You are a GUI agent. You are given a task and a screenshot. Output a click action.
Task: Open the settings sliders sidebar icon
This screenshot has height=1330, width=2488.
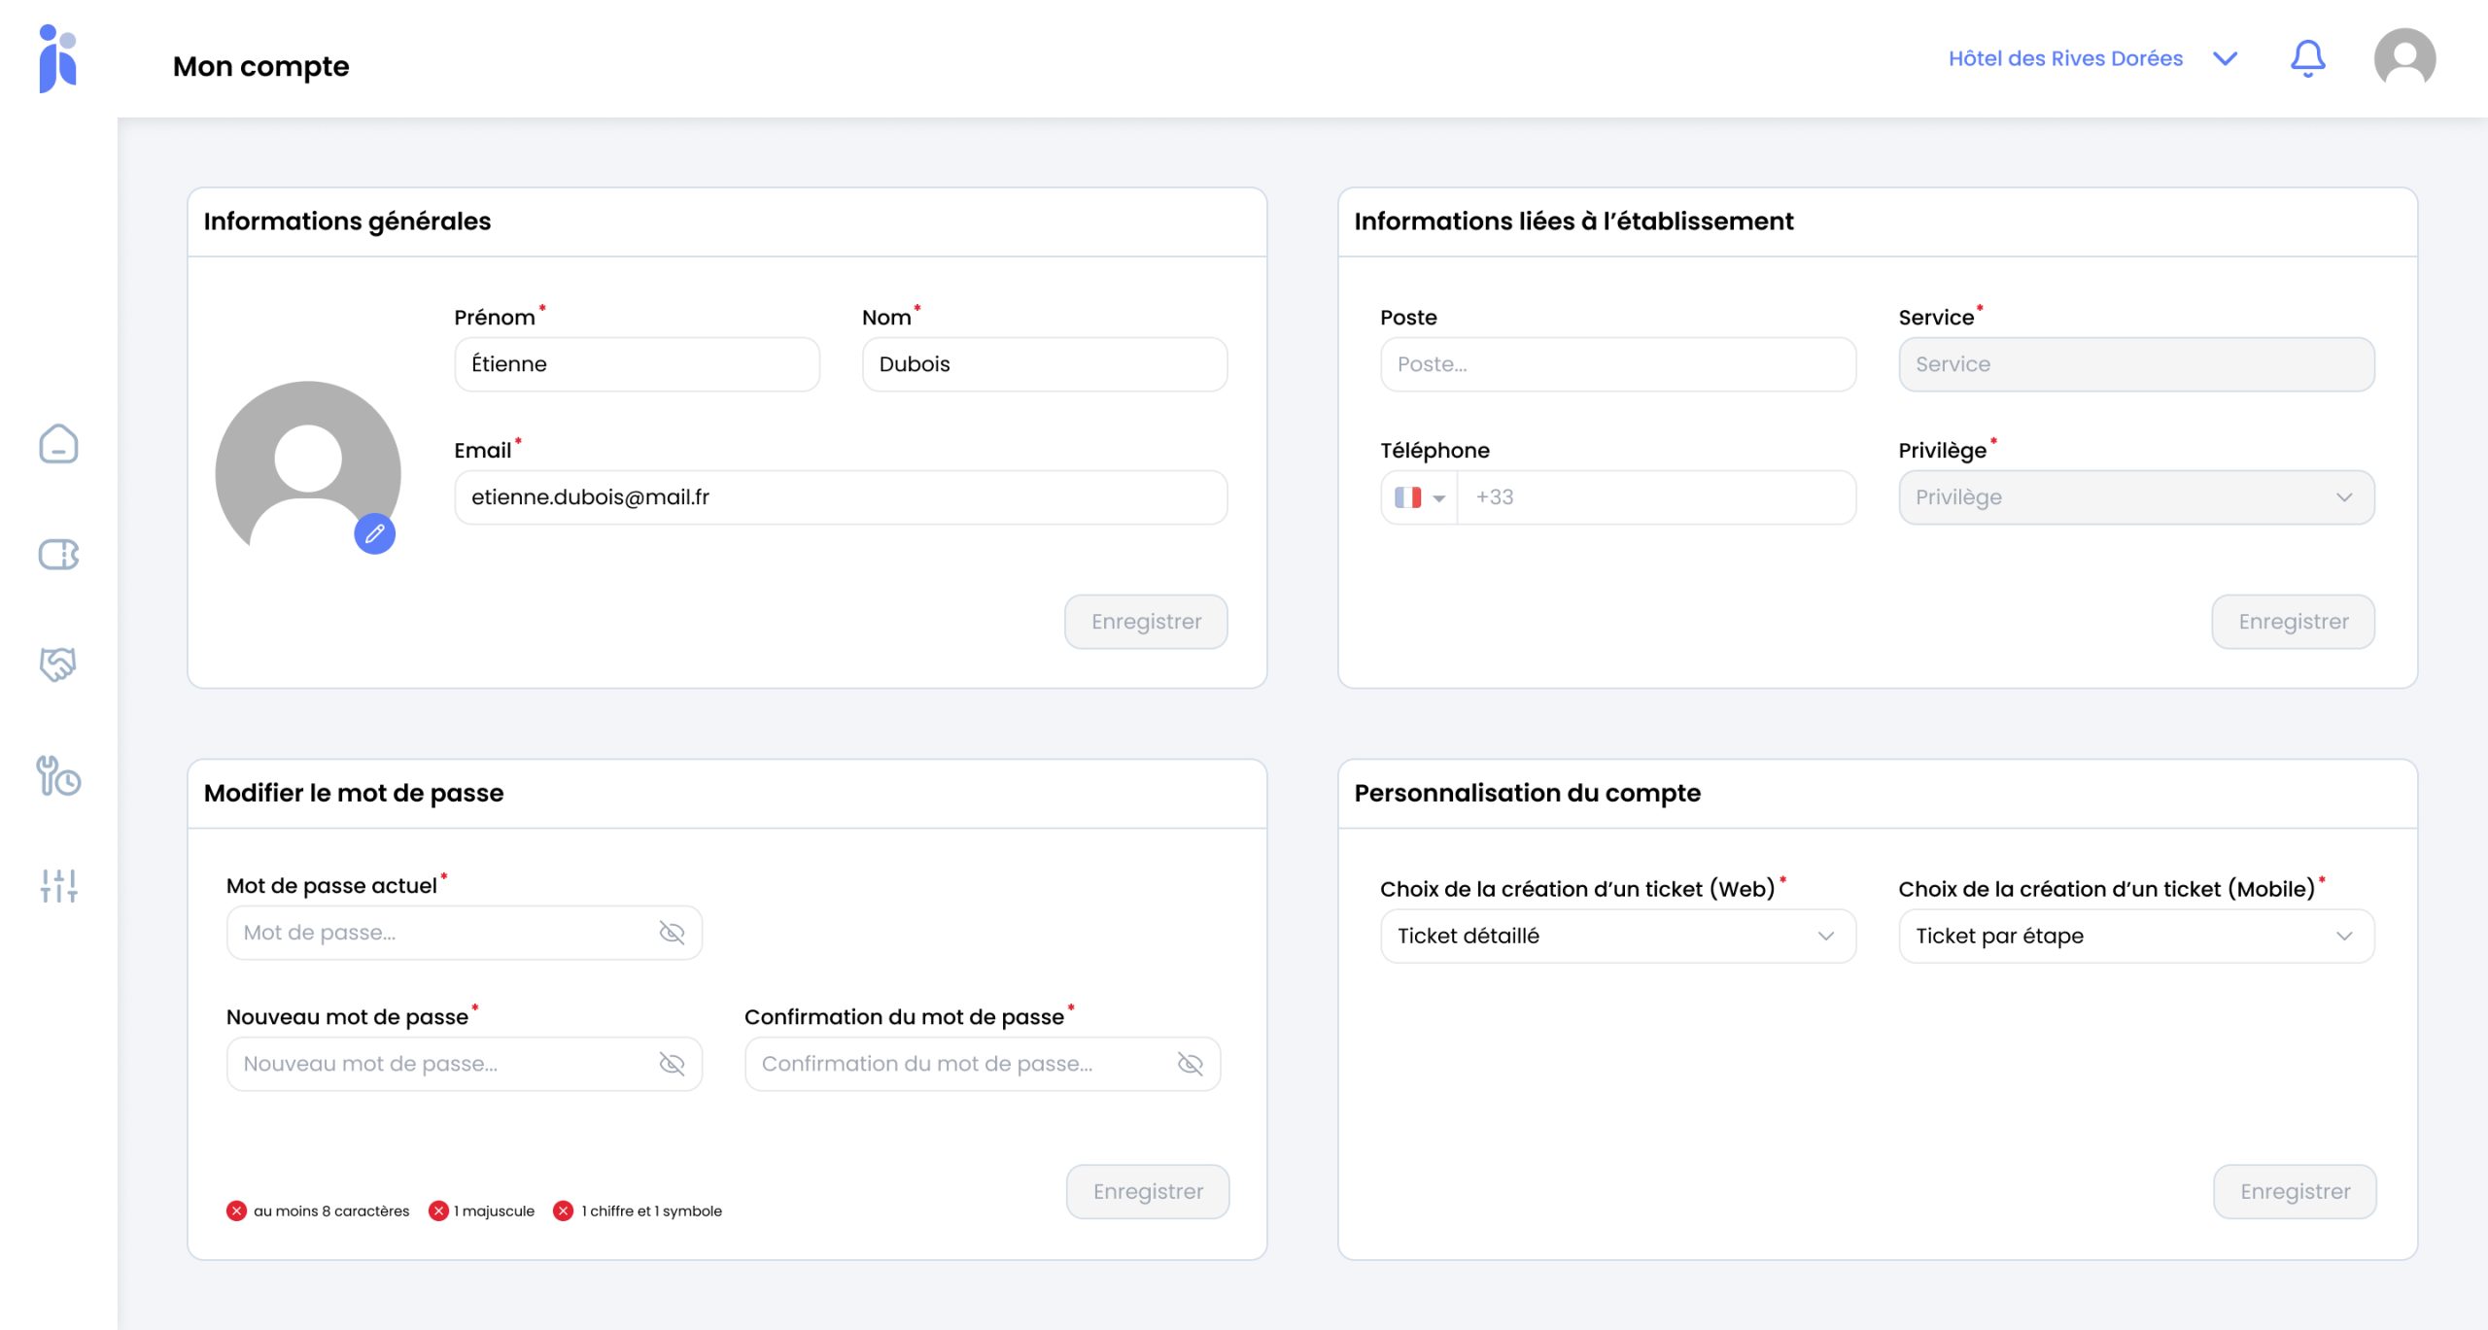58,886
